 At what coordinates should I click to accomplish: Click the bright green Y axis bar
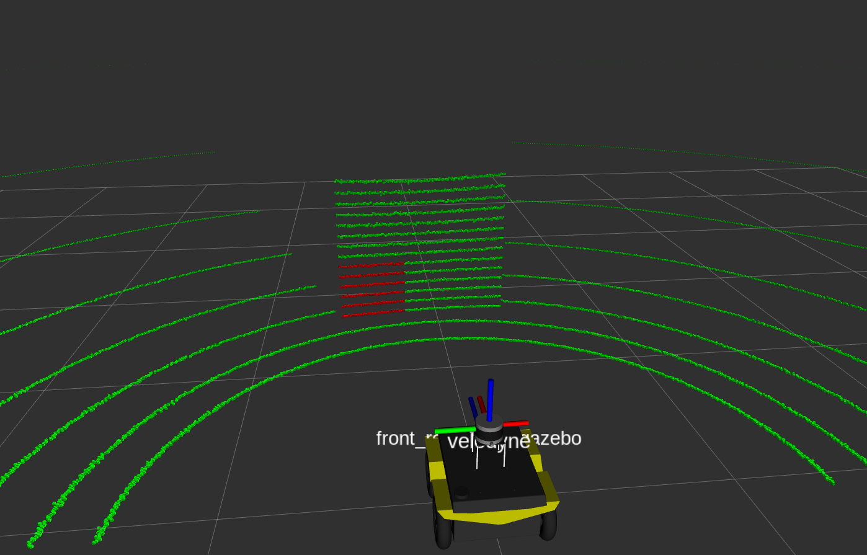(455, 430)
